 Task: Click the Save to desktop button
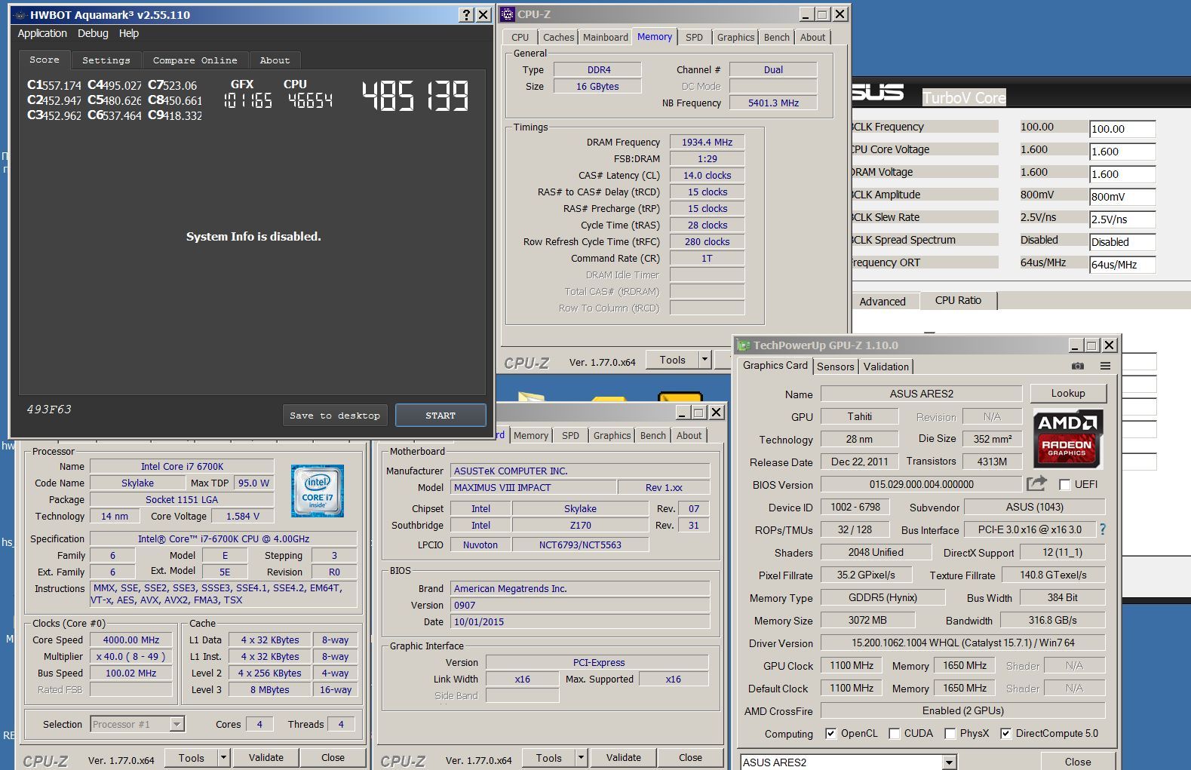335,416
